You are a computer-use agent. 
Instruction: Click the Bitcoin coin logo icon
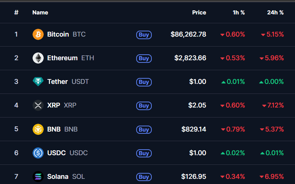pos(38,34)
